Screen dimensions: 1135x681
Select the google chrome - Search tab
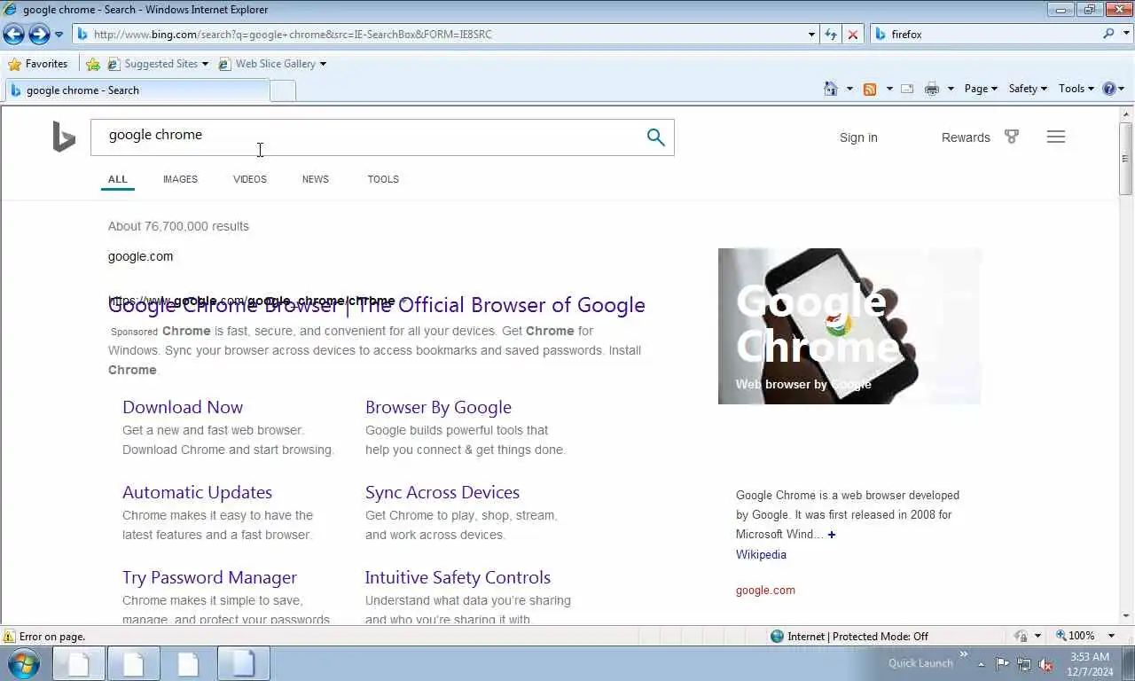coord(137,90)
